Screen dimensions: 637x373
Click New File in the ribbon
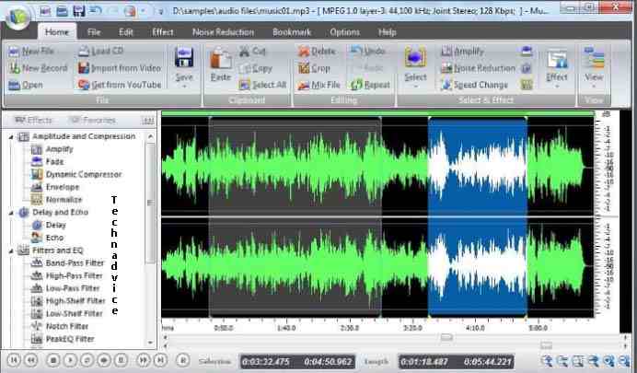click(31, 52)
